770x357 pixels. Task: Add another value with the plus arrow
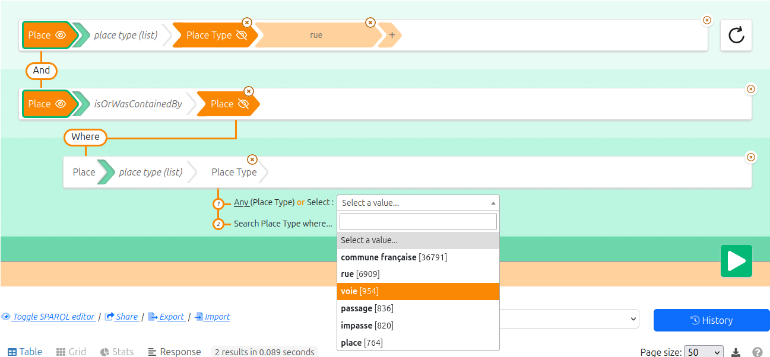392,35
